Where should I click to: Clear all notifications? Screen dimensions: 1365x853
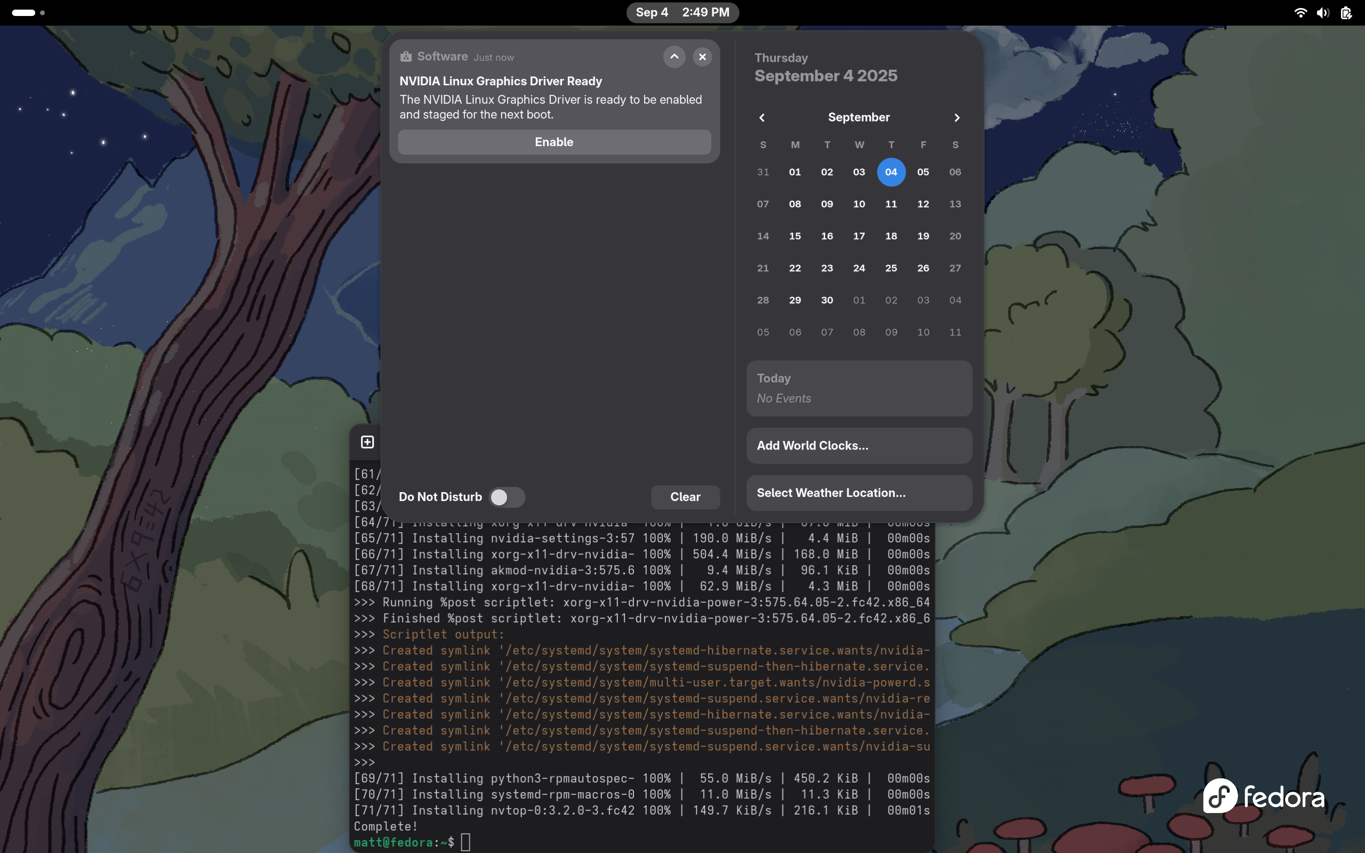685,497
